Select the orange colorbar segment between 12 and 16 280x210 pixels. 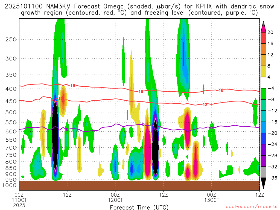tap(263, 49)
